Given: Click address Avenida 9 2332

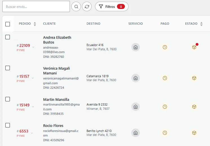Looking at the screenshot, I should pos(97,104).
